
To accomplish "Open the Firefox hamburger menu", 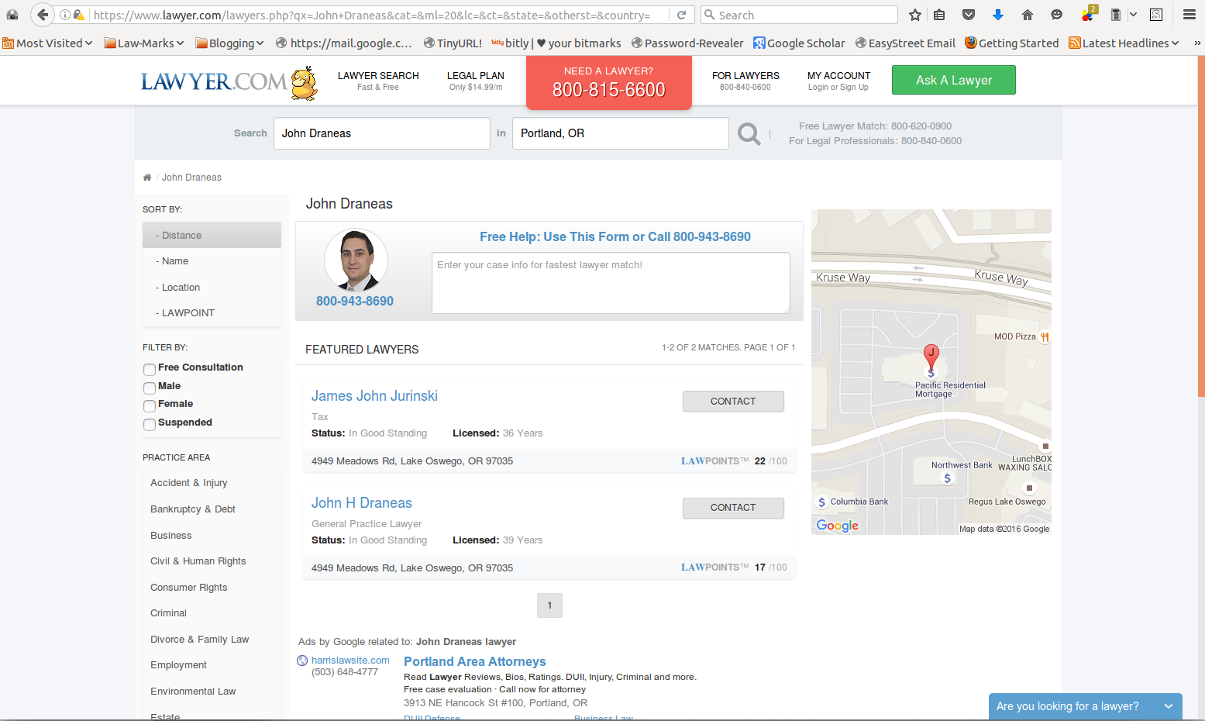I will [1190, 15].
